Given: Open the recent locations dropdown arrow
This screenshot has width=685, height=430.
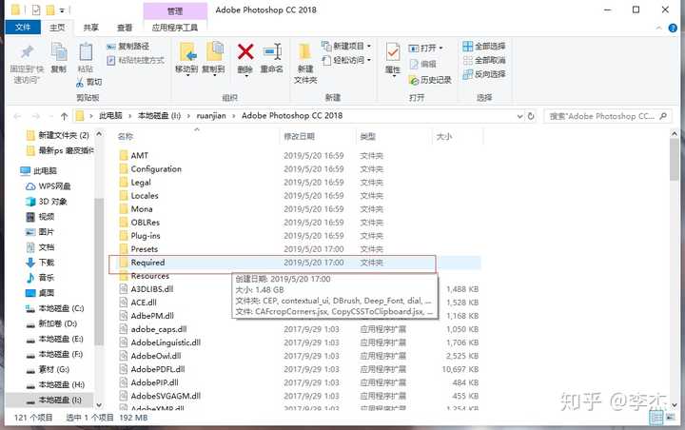Looking at the screenshot, I should [x=51, y=116].
